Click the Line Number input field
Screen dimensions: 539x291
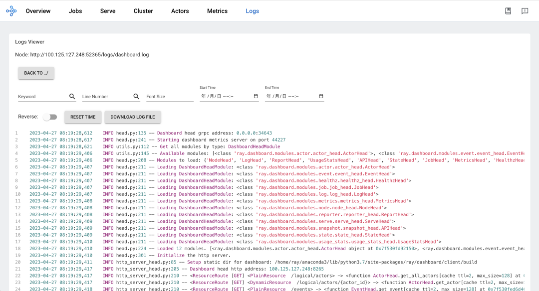coord(106,97)
